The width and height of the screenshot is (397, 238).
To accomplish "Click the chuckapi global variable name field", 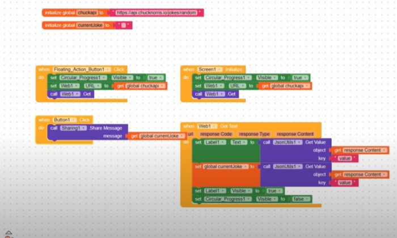I will click(x=87, y=12).
